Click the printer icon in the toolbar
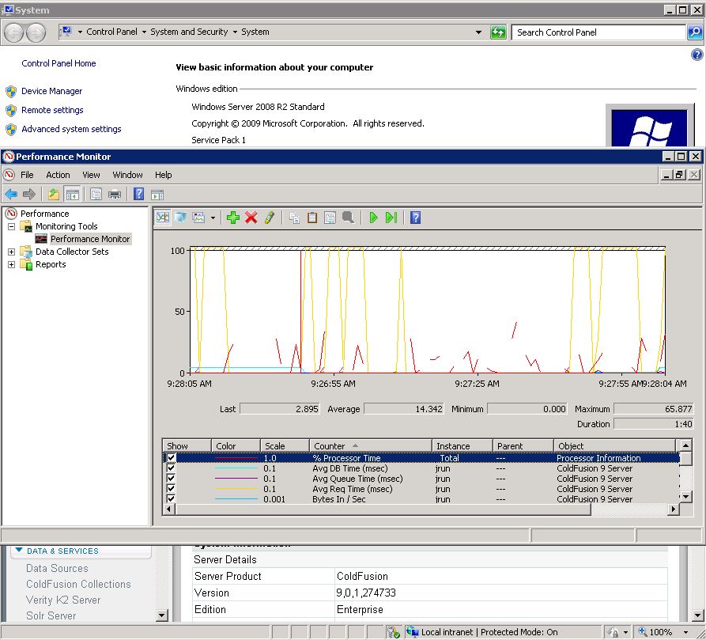The width and height of the screenshot is (706, 640). click(x=115, y=194)
